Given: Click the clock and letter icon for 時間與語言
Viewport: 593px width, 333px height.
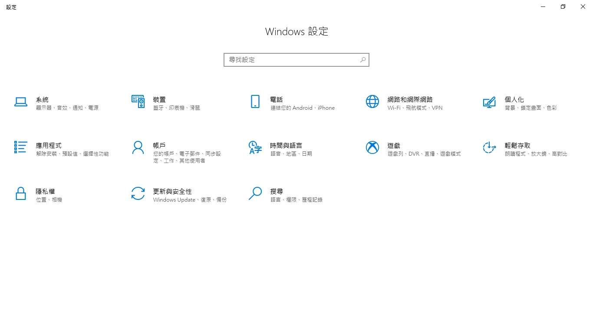Looking at the screenshot, I should pos(255,147).
